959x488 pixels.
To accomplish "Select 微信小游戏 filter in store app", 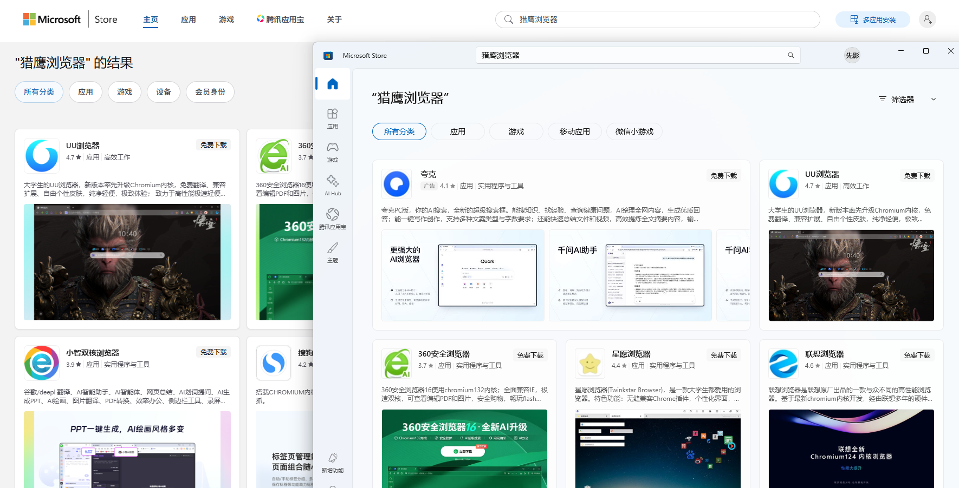I will [x=634, y=131].
